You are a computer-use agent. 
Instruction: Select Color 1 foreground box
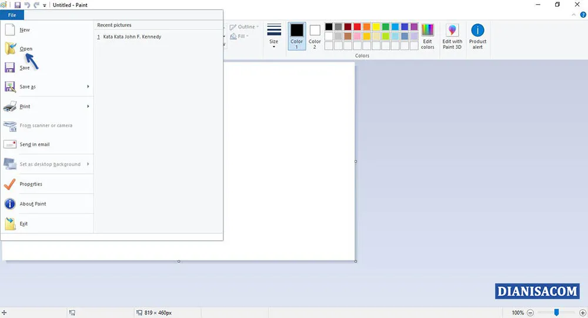point(297,36)
